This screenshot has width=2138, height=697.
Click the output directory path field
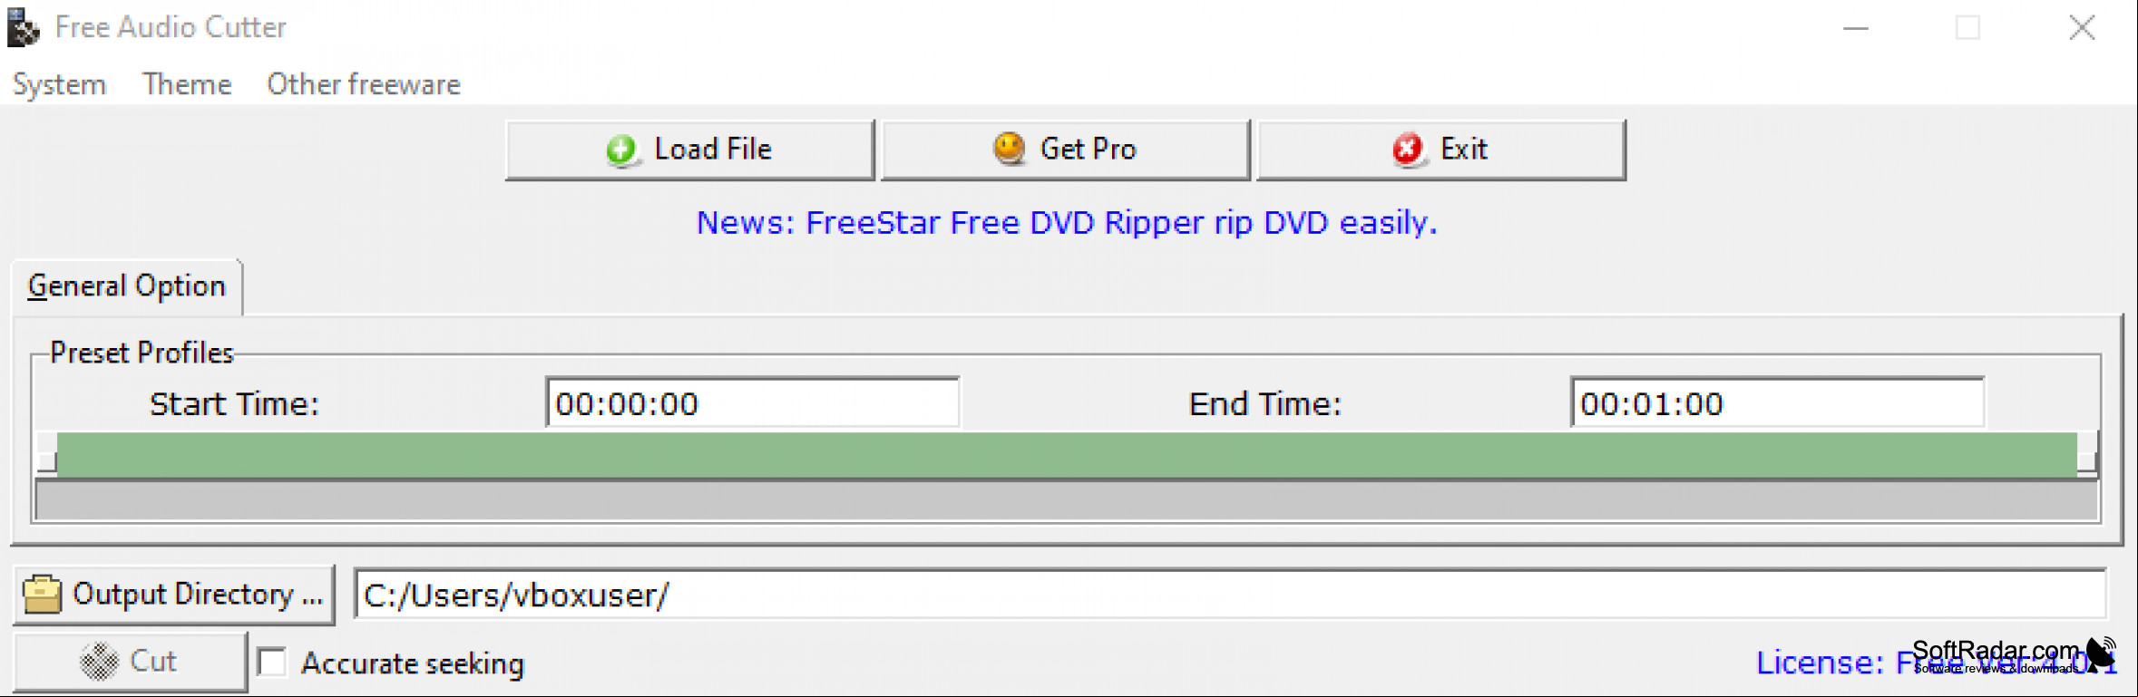tap(1230, 595)
